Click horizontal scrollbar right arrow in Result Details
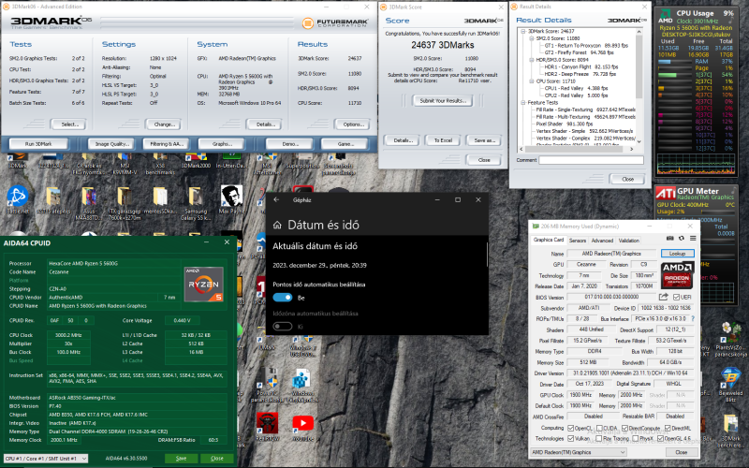This screenshot has height=468, width=749. [631, 149]
